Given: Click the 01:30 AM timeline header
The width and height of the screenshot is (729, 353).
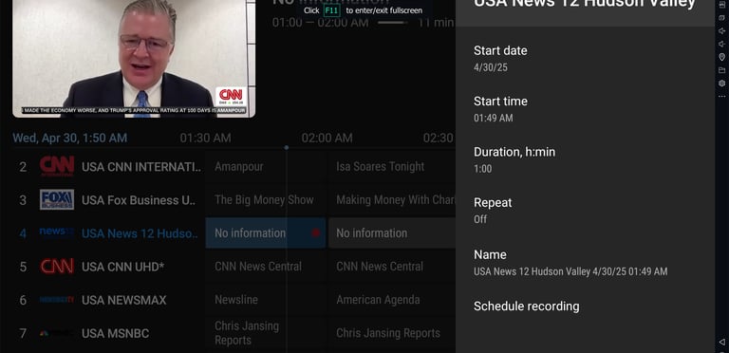Looking at the screenshot, I should (205, 138).
